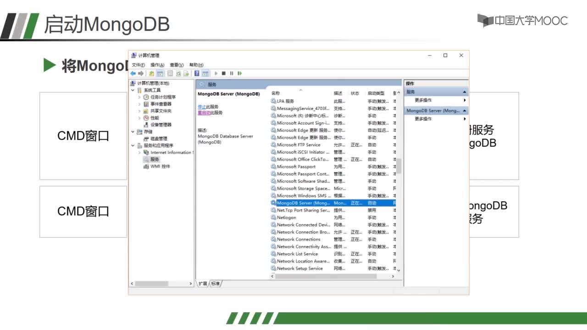This screenshot has height=330, width=587.
Task: Select the Microsoft iSCSI Initiator row
Action: point(333,152)
